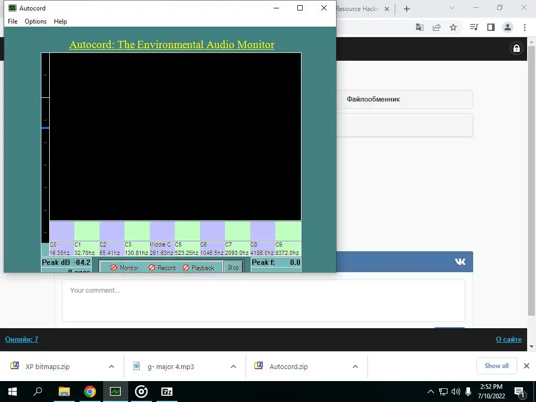The image size is (536, 402).
Task: Switch to Chrome from taskbar
Action: (90, 392)
